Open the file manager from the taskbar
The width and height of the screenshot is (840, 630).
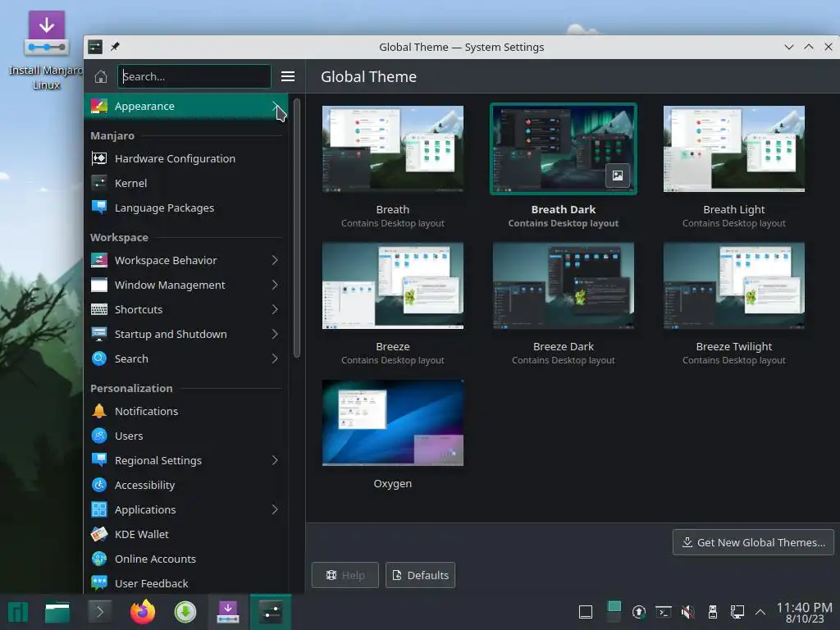[x=57, y=612]
